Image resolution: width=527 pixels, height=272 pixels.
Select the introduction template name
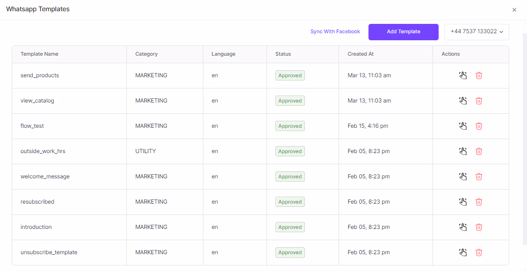tap(36, 227)
